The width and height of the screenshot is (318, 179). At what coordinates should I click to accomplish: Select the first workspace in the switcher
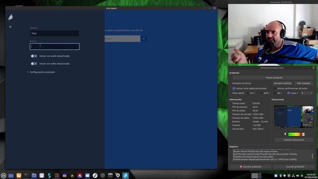pos(254,176)
